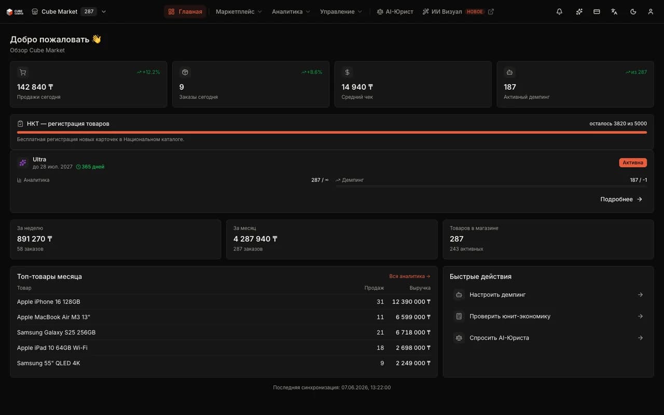Click the НКТ registration progress bar
This screenshot has width=664, height=415.
pos(332,132)
